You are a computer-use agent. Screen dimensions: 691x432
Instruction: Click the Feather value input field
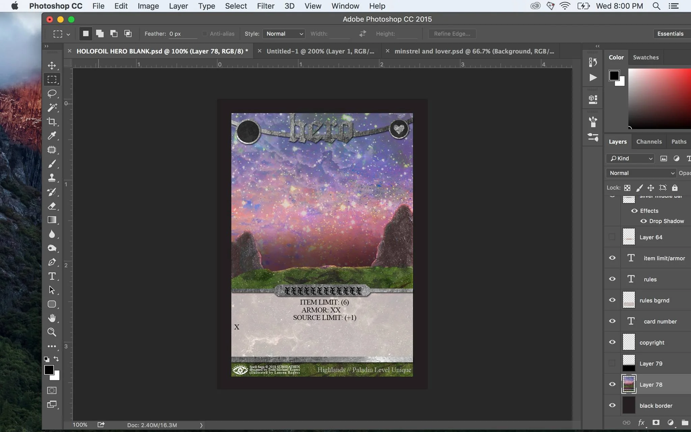[183, 34]
